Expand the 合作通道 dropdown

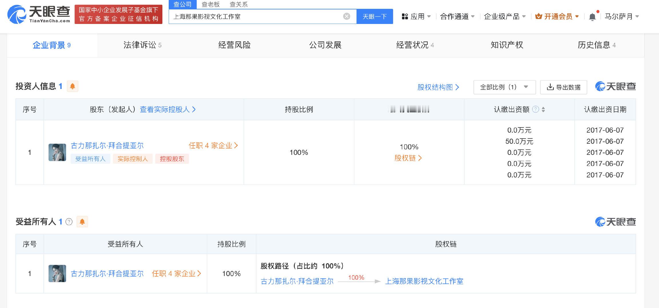[x=457, y=17]
